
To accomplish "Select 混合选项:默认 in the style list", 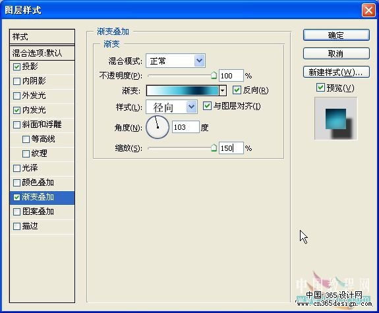I will [x=42, y=53].
